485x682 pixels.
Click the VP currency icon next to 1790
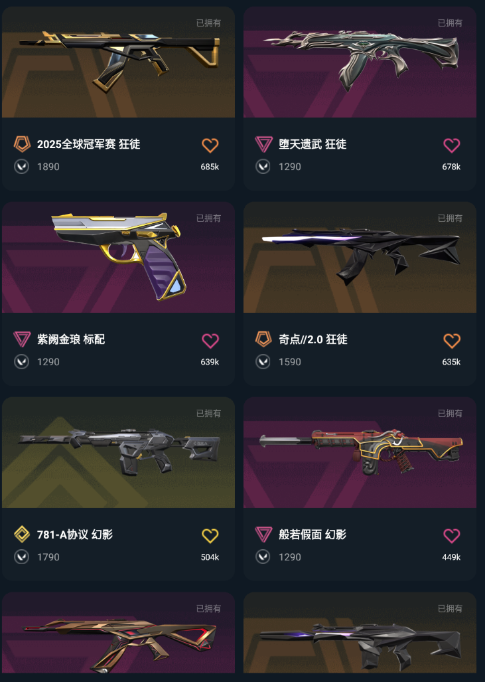(22, 556)
